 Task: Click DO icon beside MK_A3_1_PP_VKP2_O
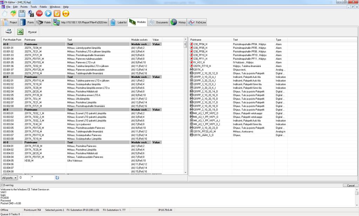pyautogui.click(x=192, y=113)
